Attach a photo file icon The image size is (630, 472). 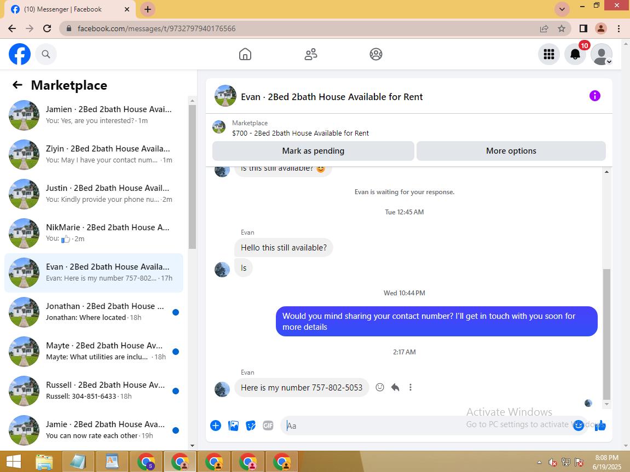(x=233, y=426)
